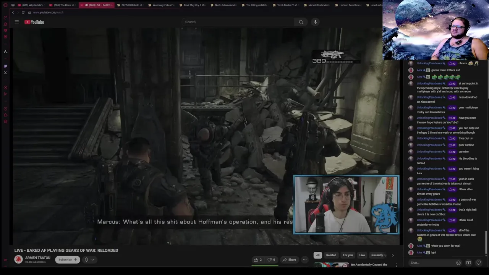The height and width of the screenshot is (275, 489).
Task: Open X icon in browser sidebar
Action: (5, 73)
